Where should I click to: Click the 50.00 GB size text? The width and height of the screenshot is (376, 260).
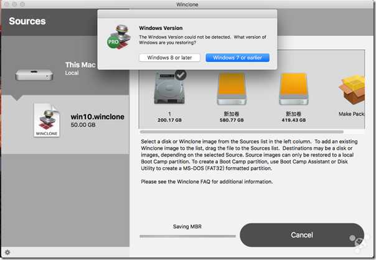click(83, 125)
